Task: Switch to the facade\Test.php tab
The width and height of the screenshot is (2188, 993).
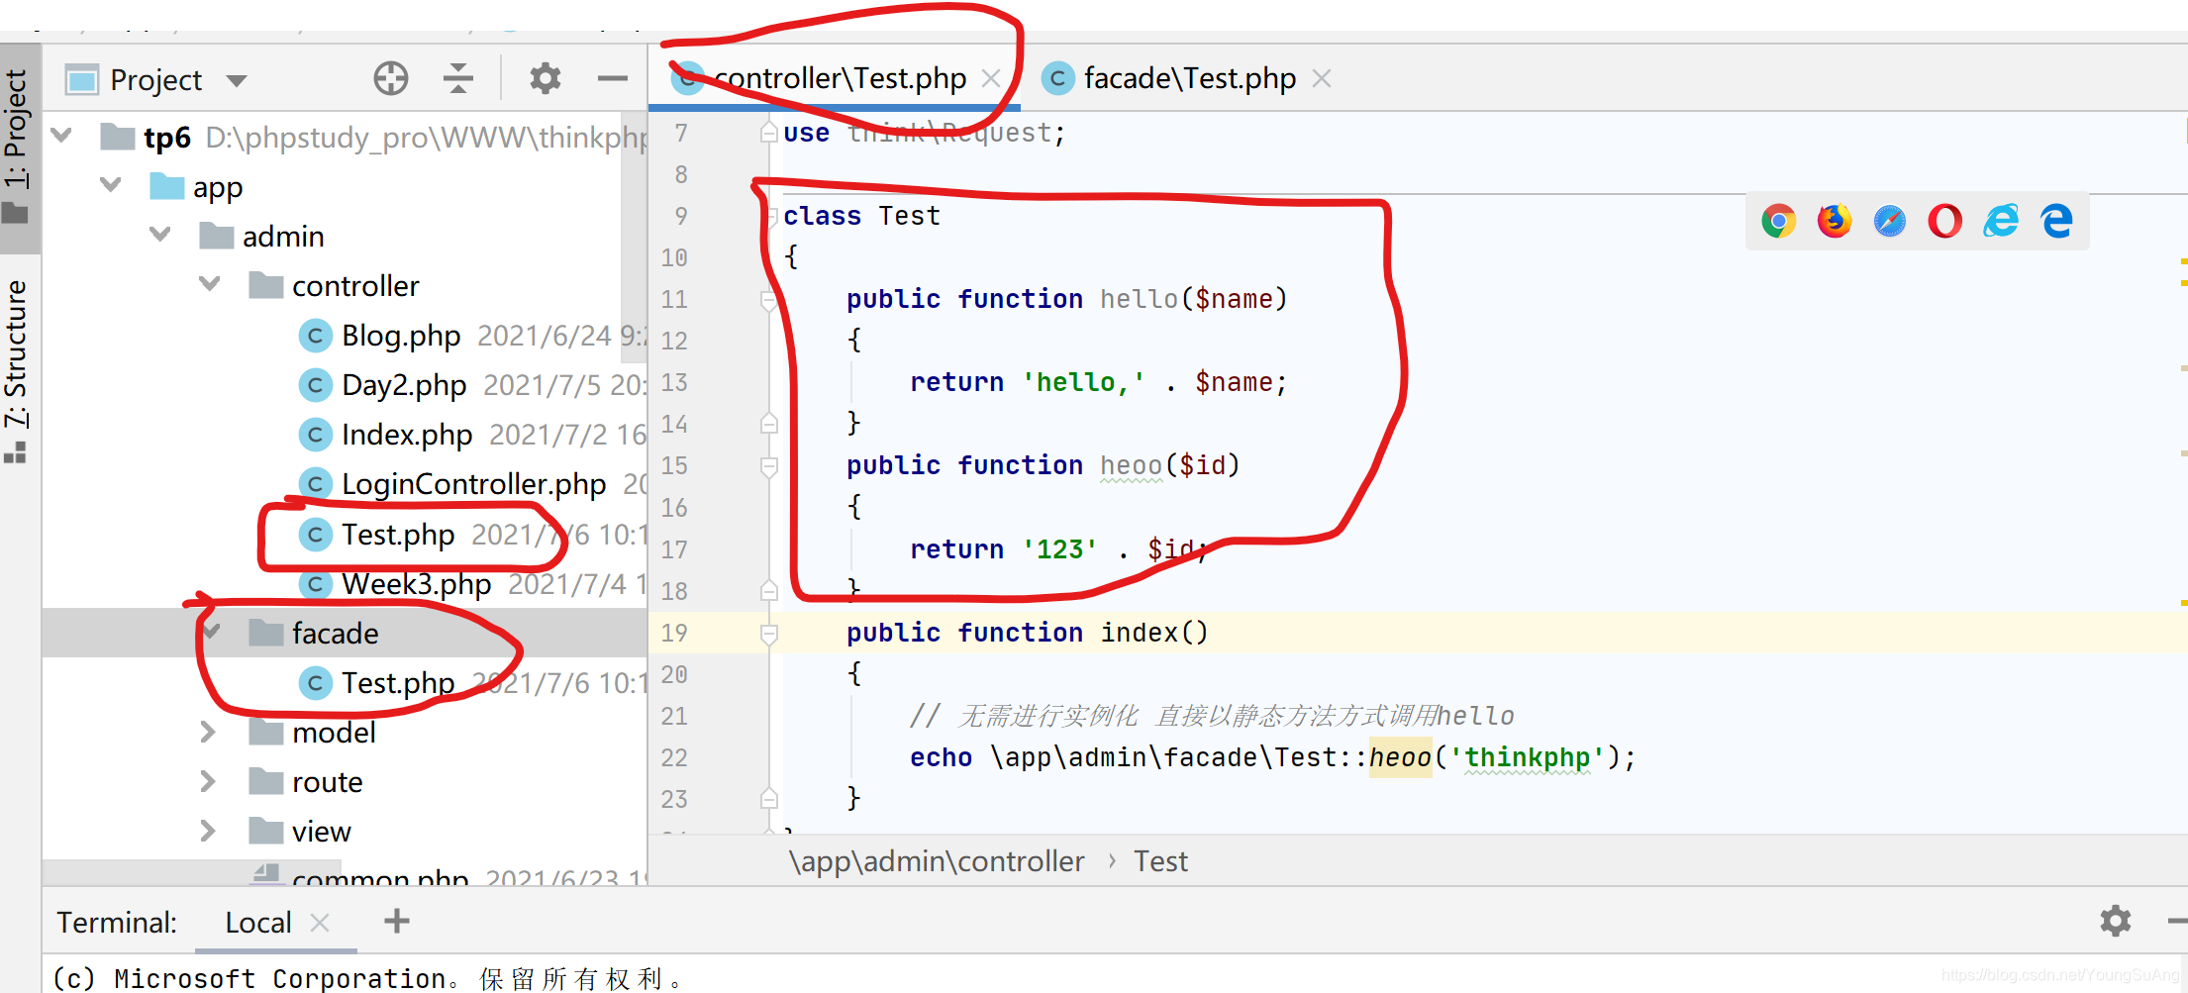Action: coord(1189,78)
